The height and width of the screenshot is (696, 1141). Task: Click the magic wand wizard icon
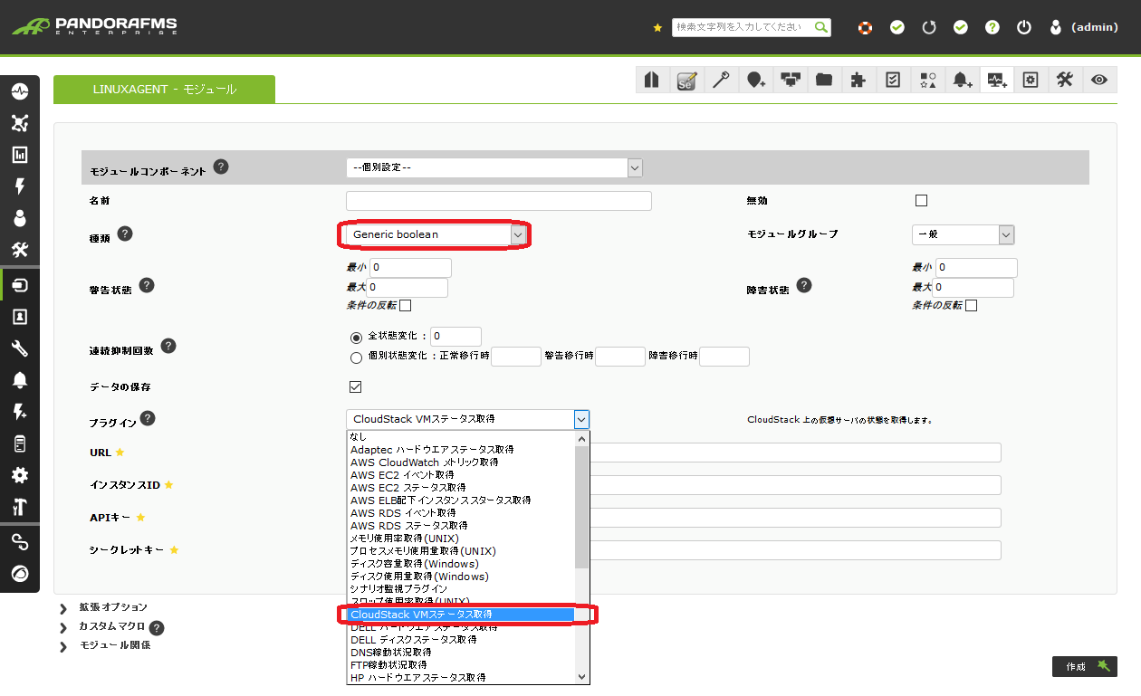(x=721, y=80)
